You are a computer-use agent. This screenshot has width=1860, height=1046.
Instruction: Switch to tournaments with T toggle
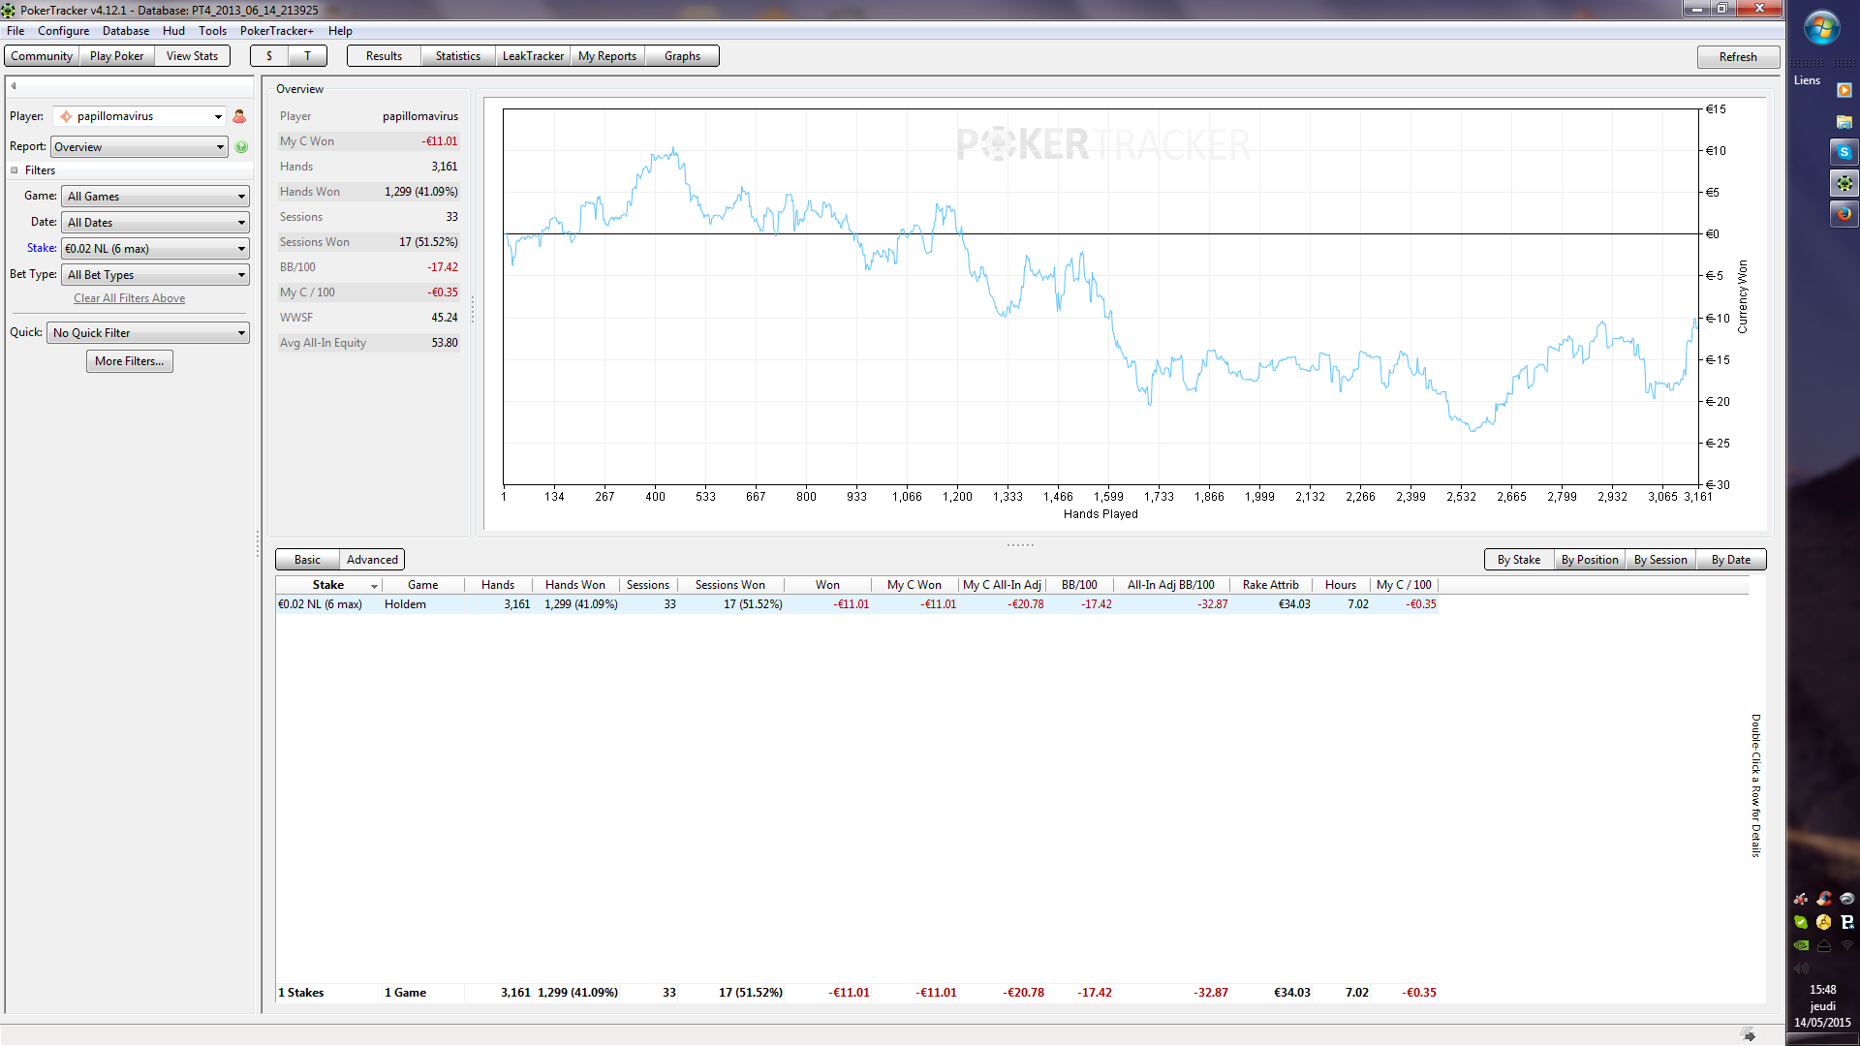[x=307, y=56]
